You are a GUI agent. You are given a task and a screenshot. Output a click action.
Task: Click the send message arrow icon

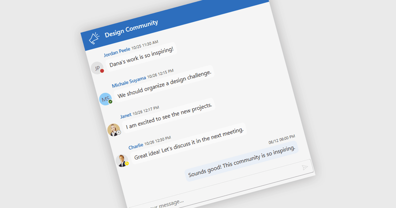(x=305, y=168)
